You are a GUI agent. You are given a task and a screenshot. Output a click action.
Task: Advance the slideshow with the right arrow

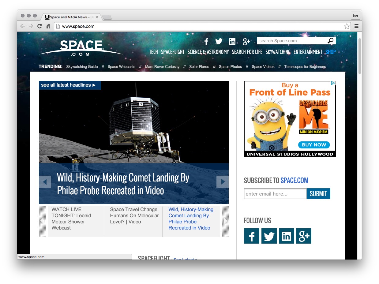(223, 182)
